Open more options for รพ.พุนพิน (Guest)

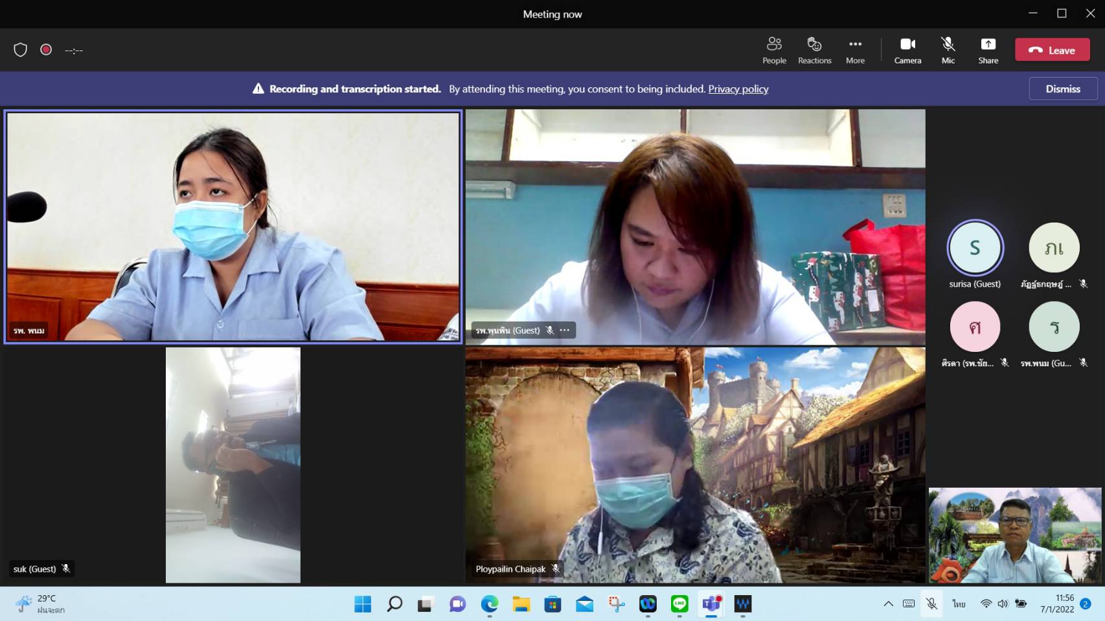coord(565,330)
